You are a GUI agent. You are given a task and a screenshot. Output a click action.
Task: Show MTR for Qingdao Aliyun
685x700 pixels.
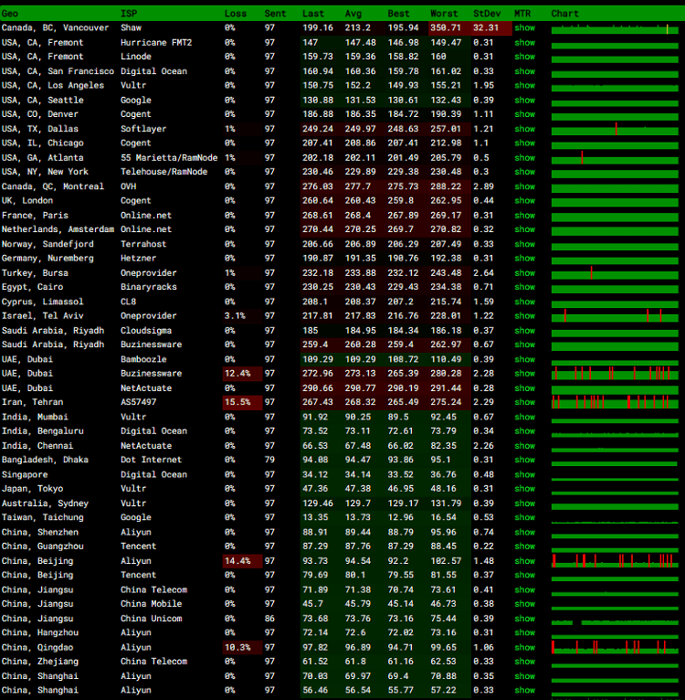[x=525, y=647]
